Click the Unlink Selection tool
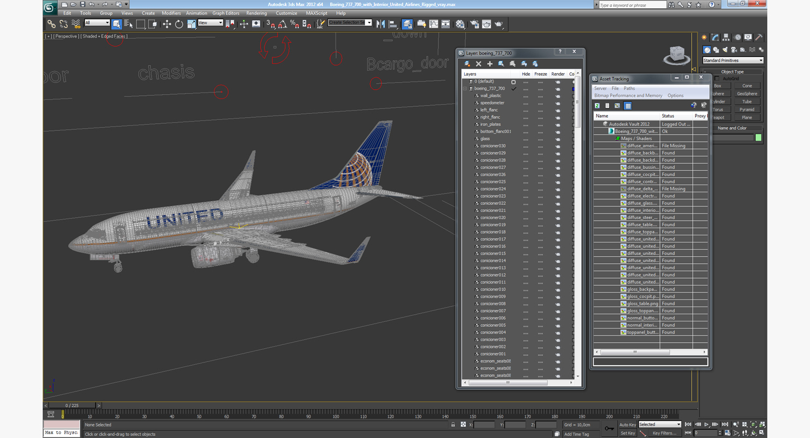Screen dimensions: 810x438 click(63, 24)
